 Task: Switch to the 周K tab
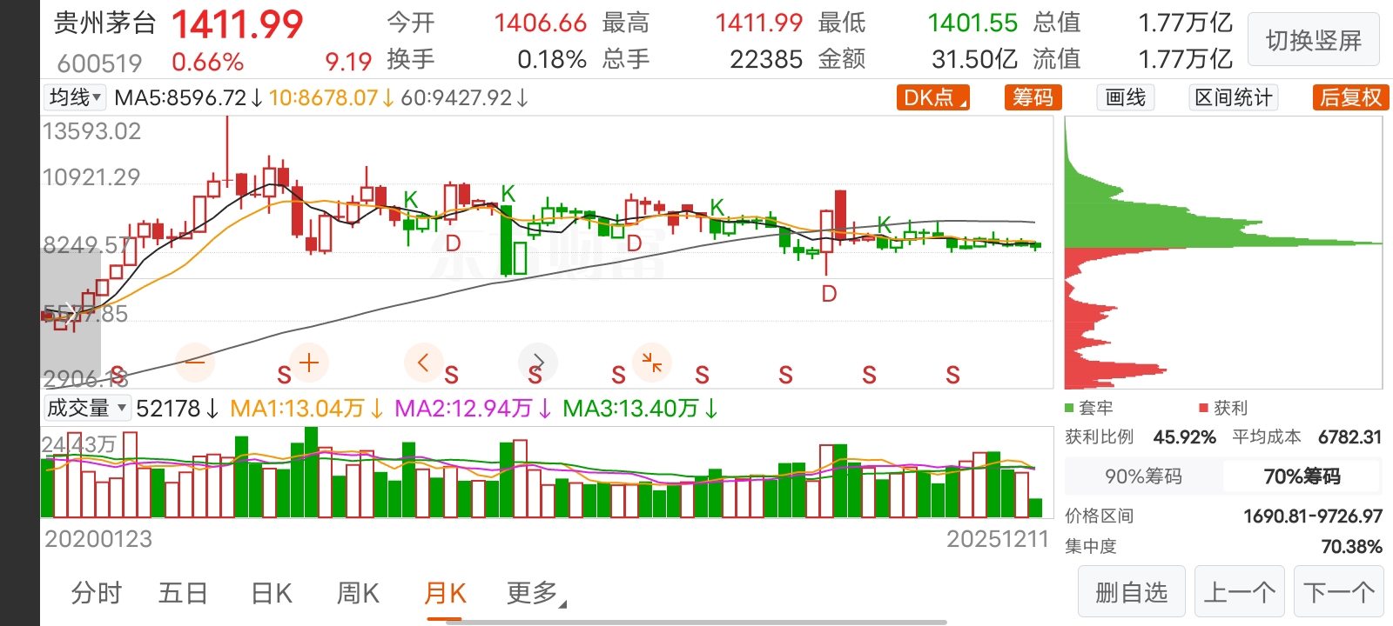coord(358,593)
